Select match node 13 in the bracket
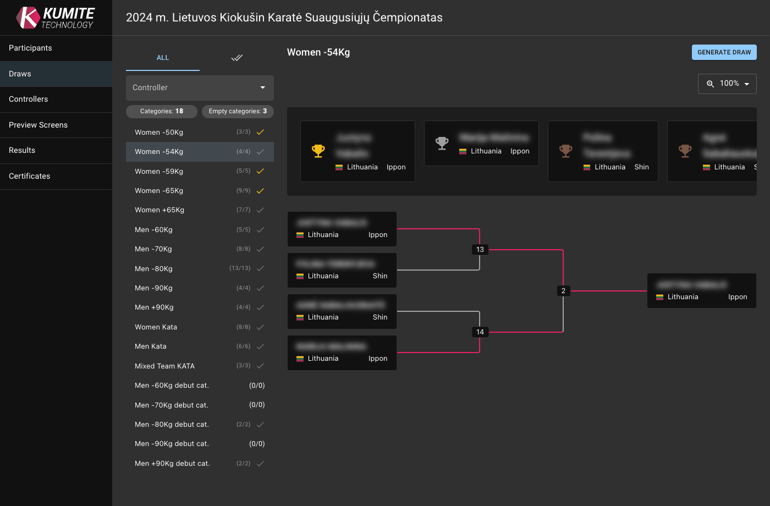Image resolution: width=770 pixels, height=506 pixels. click(x=480, y=249)
